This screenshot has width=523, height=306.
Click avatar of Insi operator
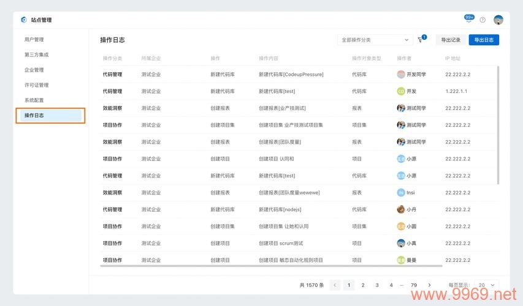pyautogui.click(x=401, y=192)
